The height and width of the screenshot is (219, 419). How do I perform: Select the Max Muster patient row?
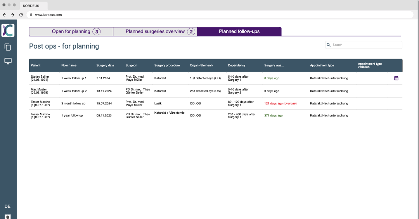(39, 91)
